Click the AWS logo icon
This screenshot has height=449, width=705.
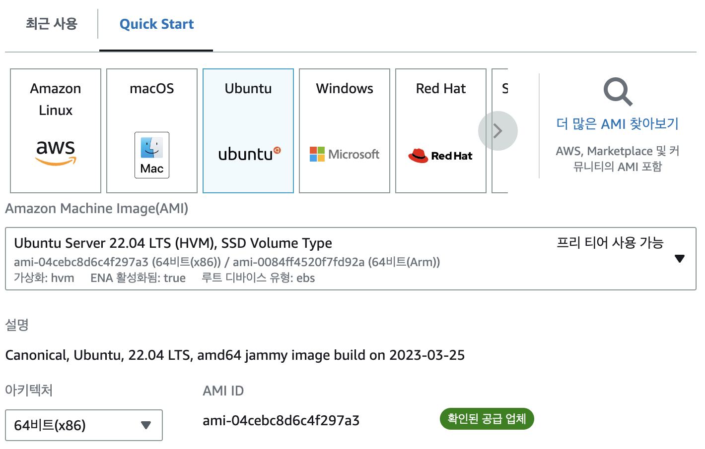(x=56, y=153)
